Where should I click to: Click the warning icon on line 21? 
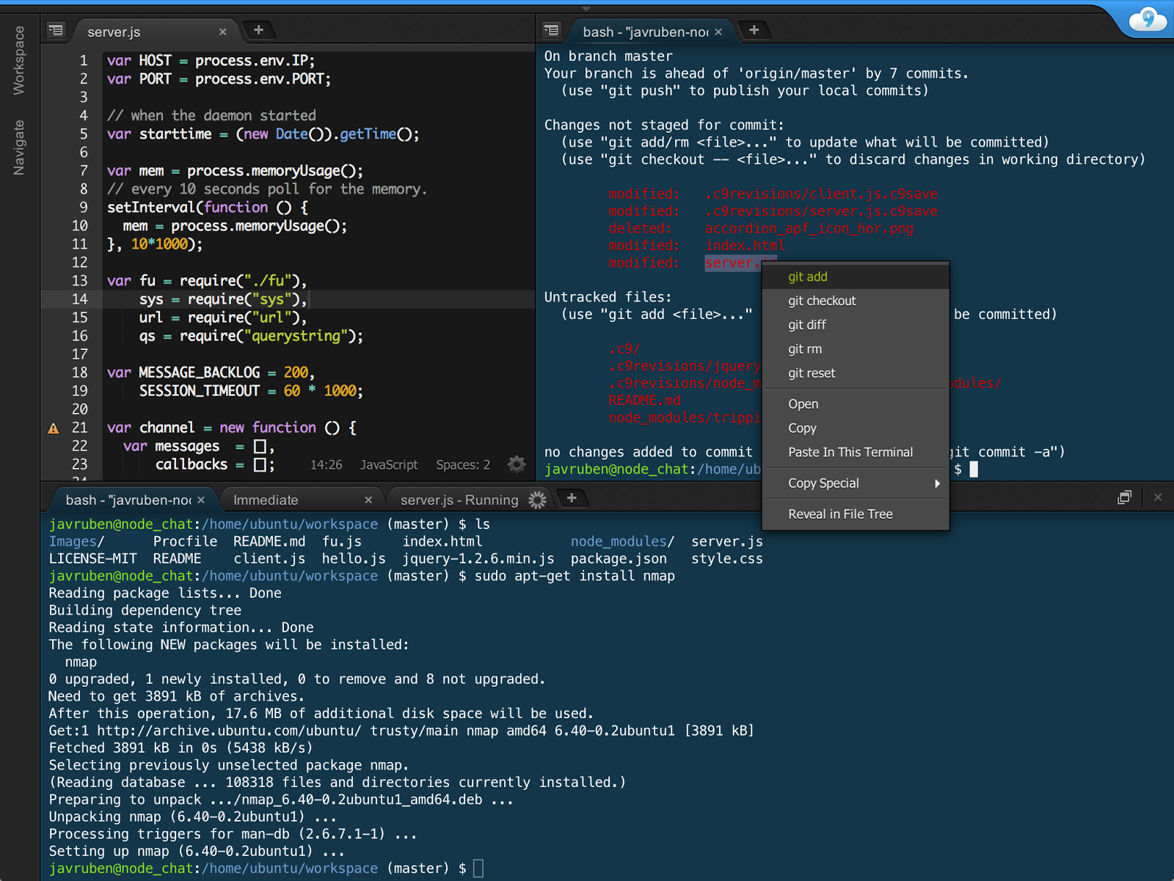click(x=54, y=428)
